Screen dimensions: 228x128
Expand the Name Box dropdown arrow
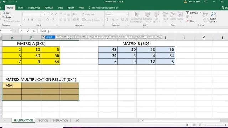tap(11, 31)
